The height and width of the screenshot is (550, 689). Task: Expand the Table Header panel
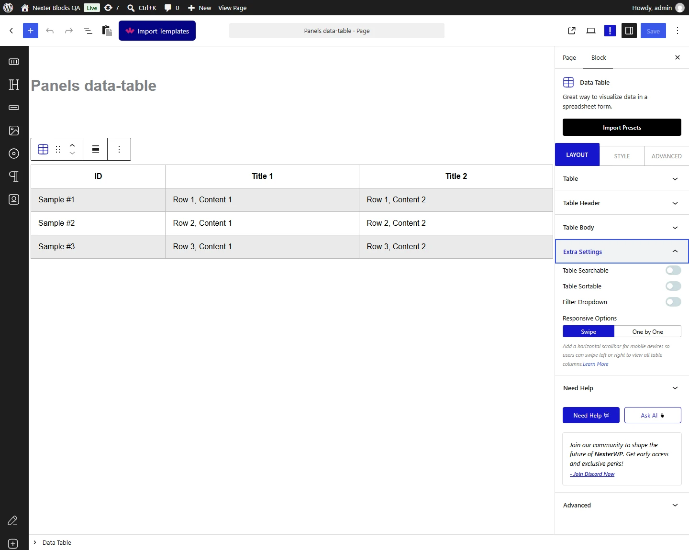622,203
